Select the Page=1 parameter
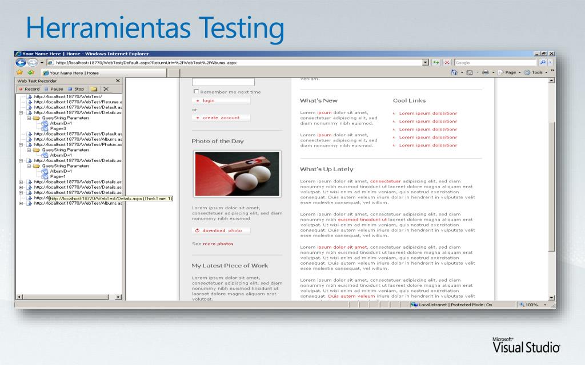Image resolution: width=585 pixels, height=365 pixels. pos(58,177)
